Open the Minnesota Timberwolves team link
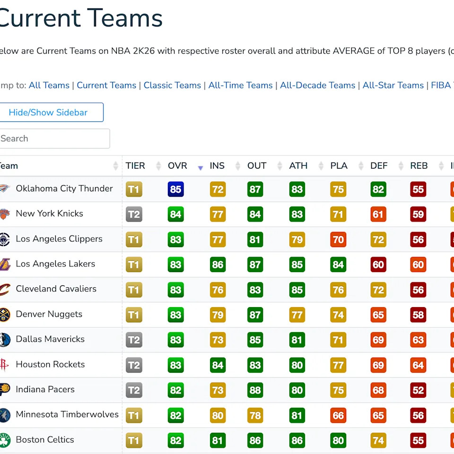This screenshot has width=454, height=454. coord(67,414)
